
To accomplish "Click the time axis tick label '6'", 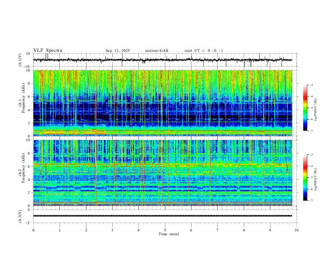I will (x=191, y=230).
